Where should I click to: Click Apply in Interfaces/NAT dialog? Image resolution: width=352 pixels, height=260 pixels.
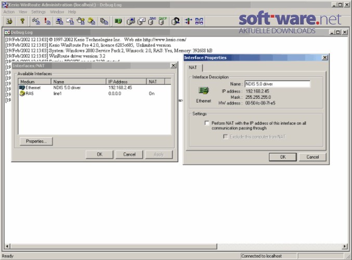159,154
